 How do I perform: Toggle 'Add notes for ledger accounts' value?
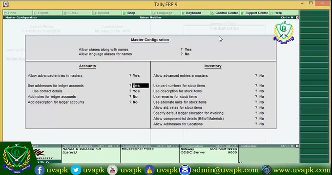(x=135, y=97)
